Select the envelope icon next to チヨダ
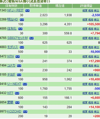Screen dimensions: 100x119 coord(19,75)
